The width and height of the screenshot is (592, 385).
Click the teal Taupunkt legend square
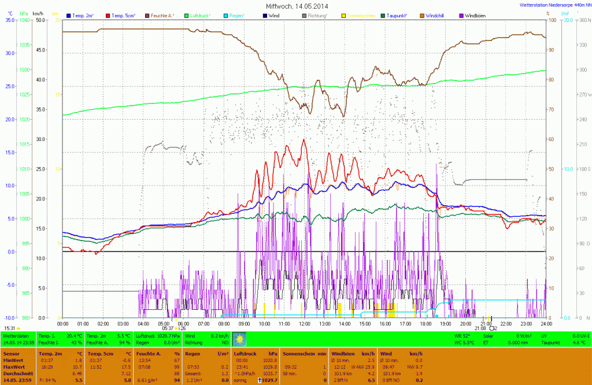tap(383, 15)
